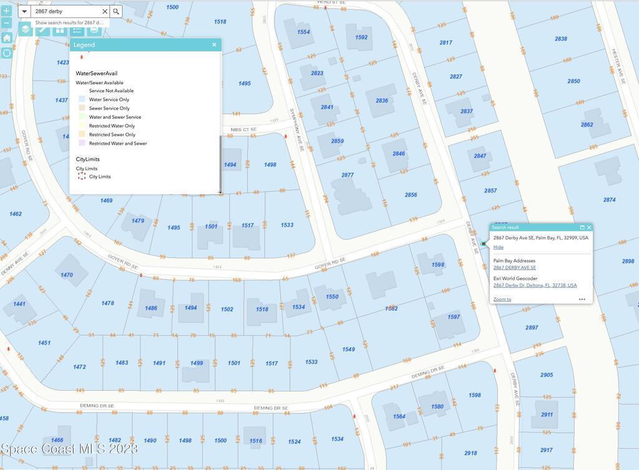Open the 2867 DERBY AVE SE address link
639x470 pixels.
[514, 268]
